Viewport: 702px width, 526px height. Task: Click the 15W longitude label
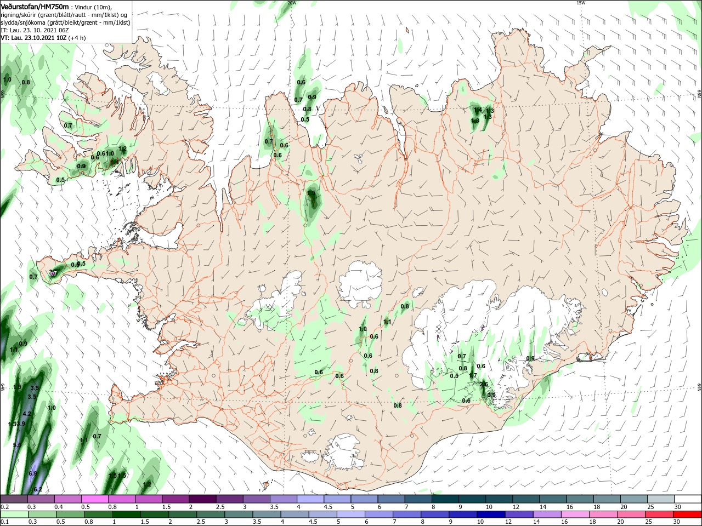(581, 3)
